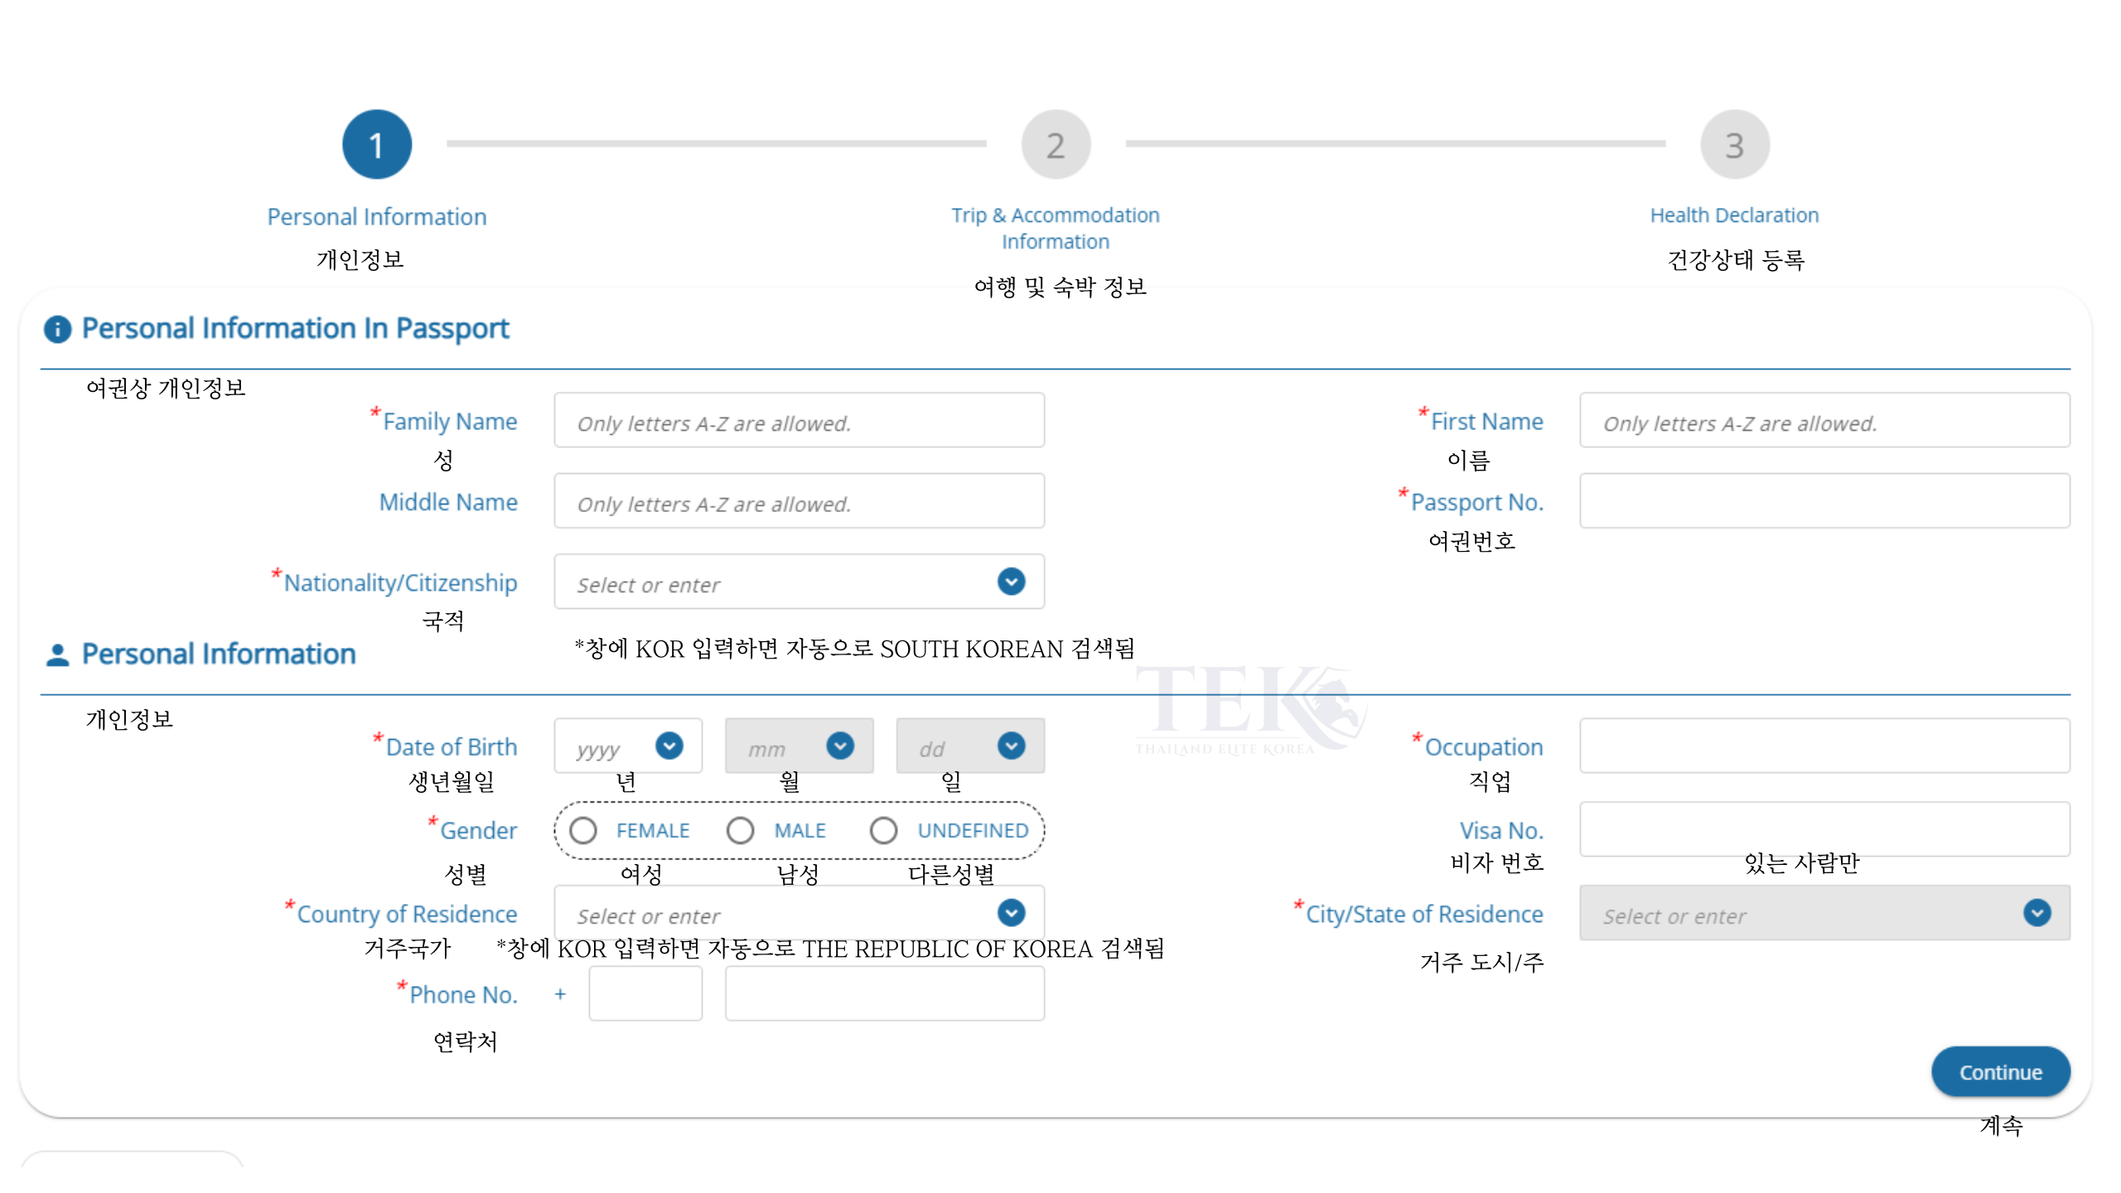Go to Trip & Accommodation Information step label

click(x=1055, y=228)
